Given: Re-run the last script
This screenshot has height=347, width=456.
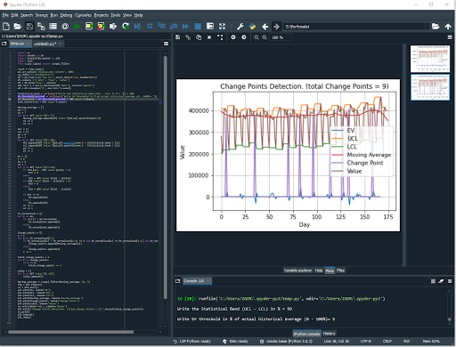Looking at the screenshot, I should (126, 27).
